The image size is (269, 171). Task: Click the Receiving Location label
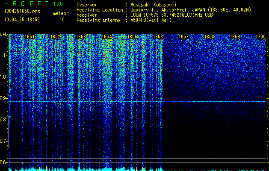[100, 10]
